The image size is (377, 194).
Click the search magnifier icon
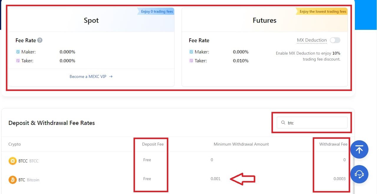point(283,123)
